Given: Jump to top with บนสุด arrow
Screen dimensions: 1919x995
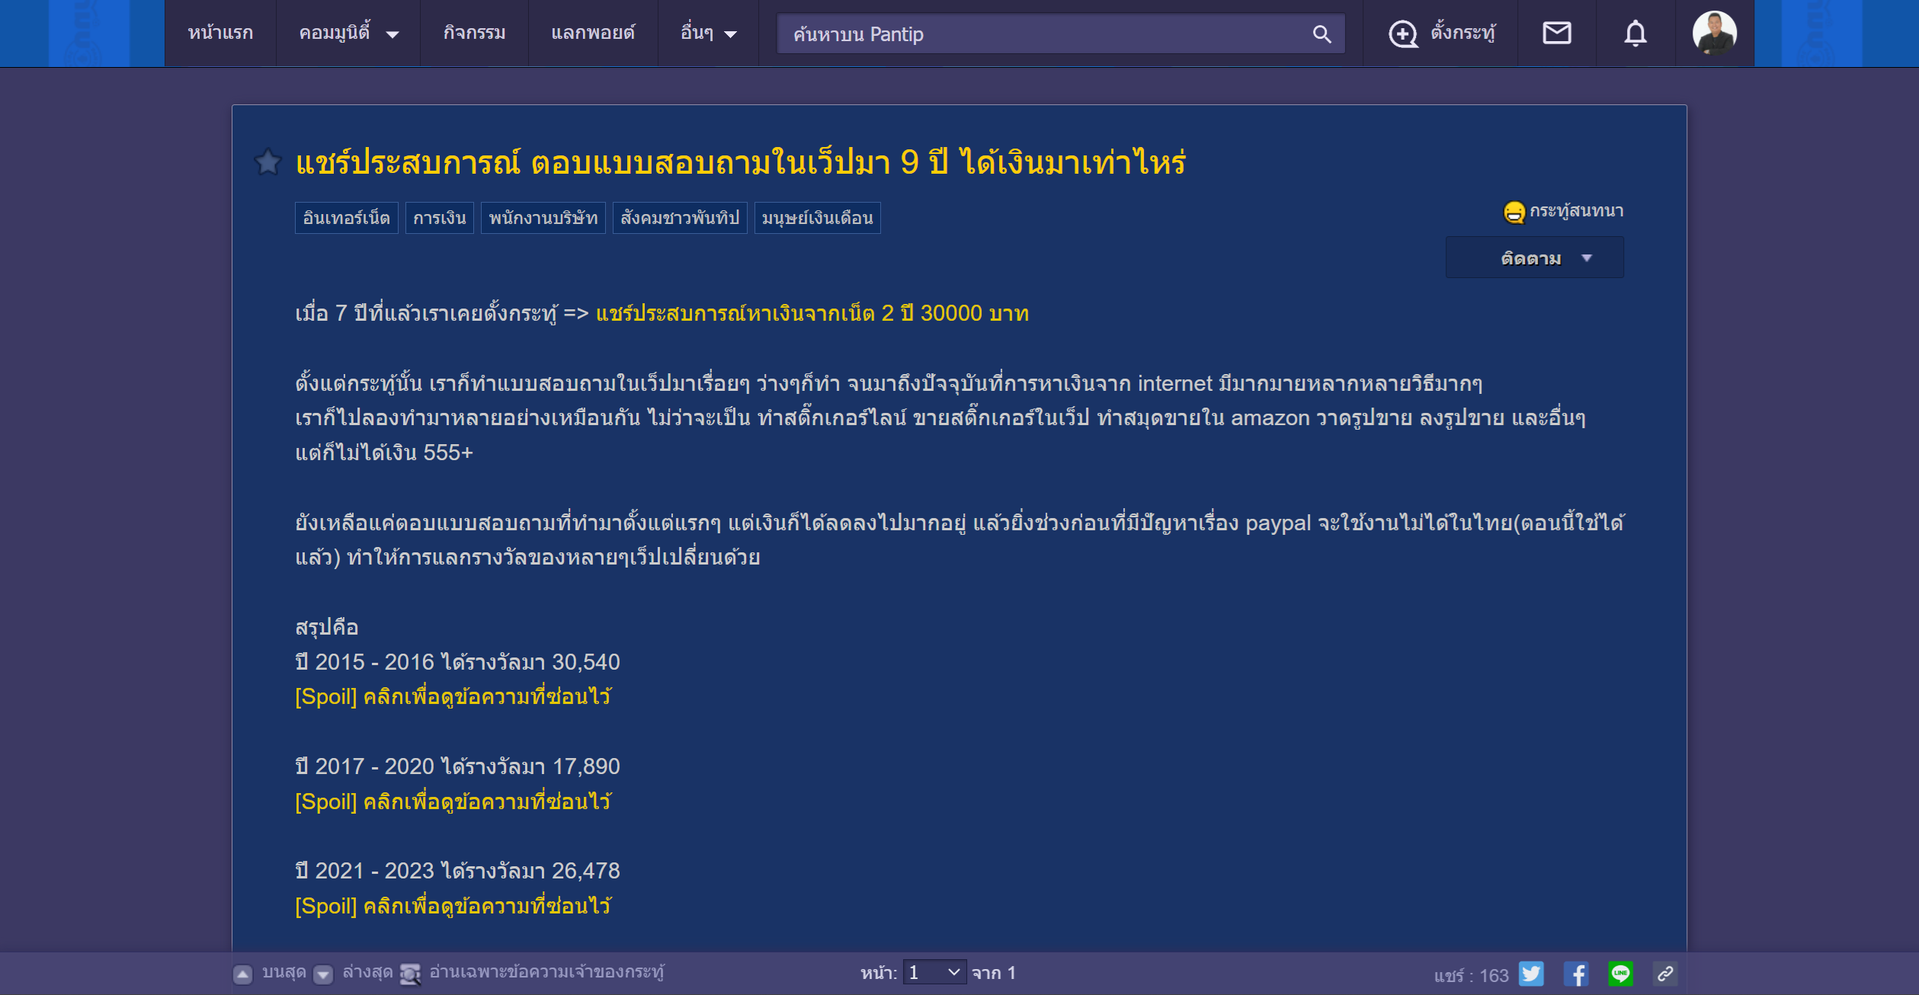Looking at the screenshot, I should (242, 974).
